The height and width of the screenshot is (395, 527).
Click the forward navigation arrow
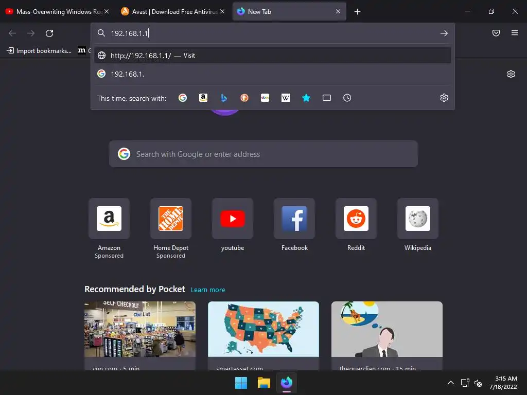[31, 33]
